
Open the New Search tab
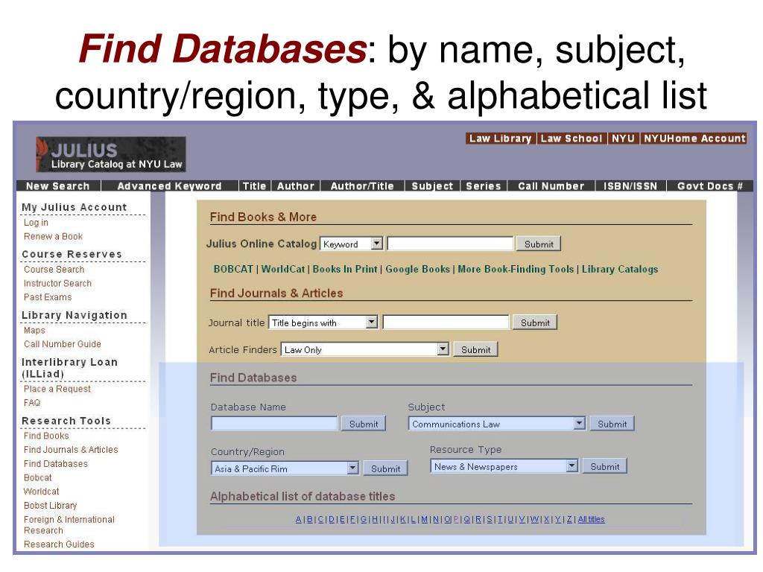coord(58,185)
